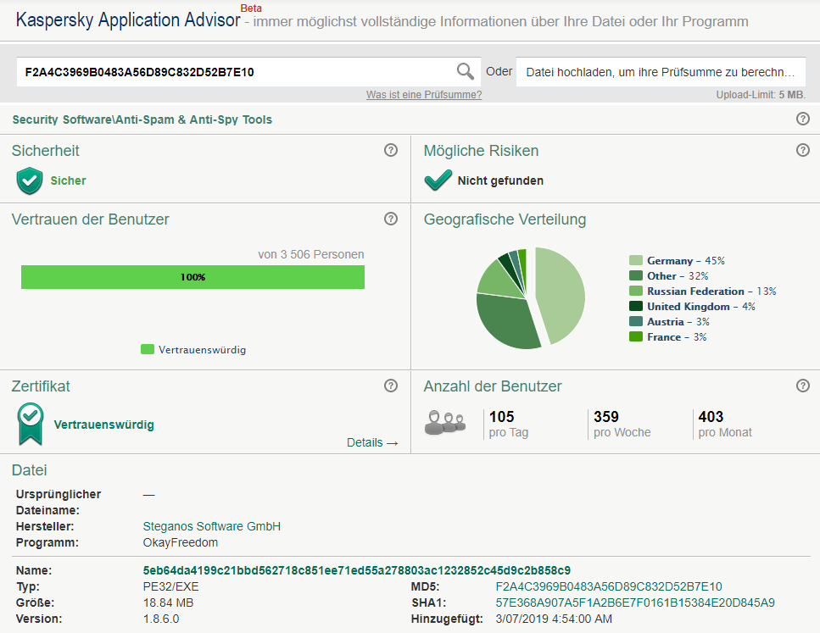Click the Kaspersky Application Advisor title
Screen dimensions: 820x633
(128, 19)
